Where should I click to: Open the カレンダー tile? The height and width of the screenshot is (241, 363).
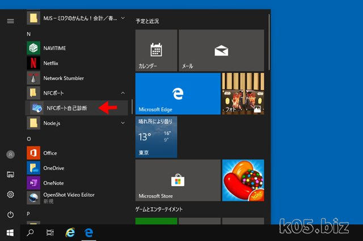click(x=157, y=50)
